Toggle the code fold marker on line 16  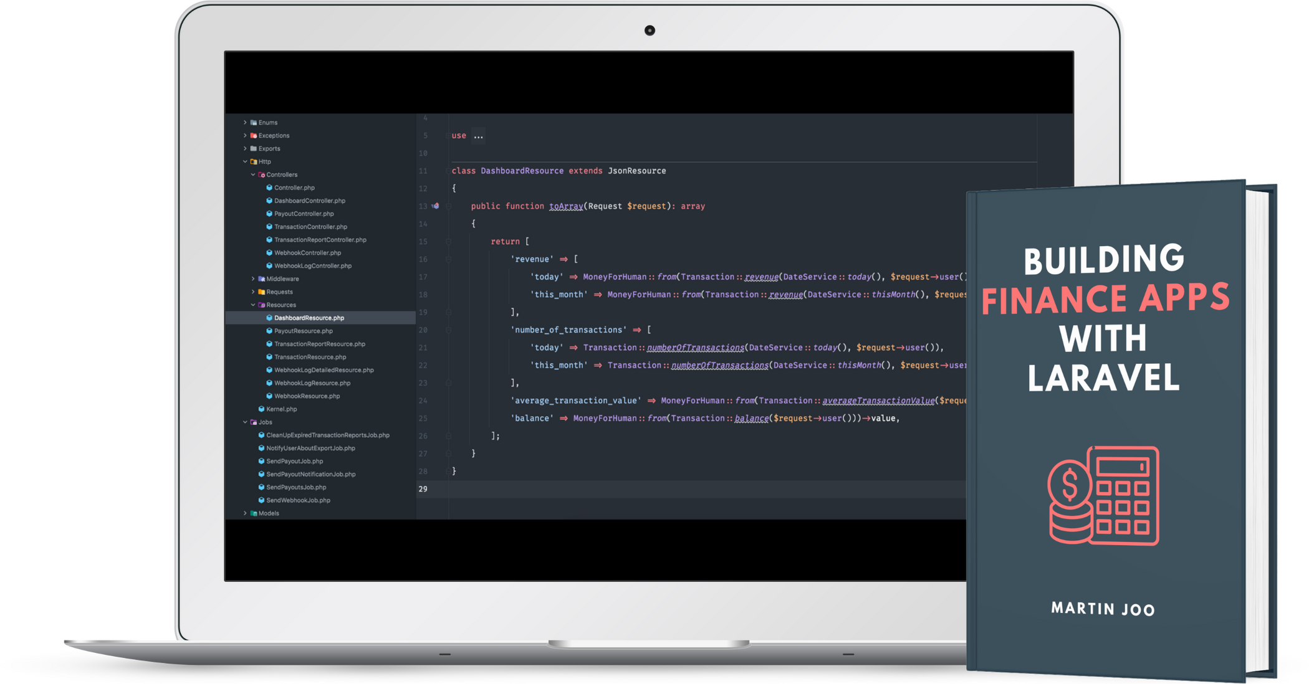(x=448, y=259)
